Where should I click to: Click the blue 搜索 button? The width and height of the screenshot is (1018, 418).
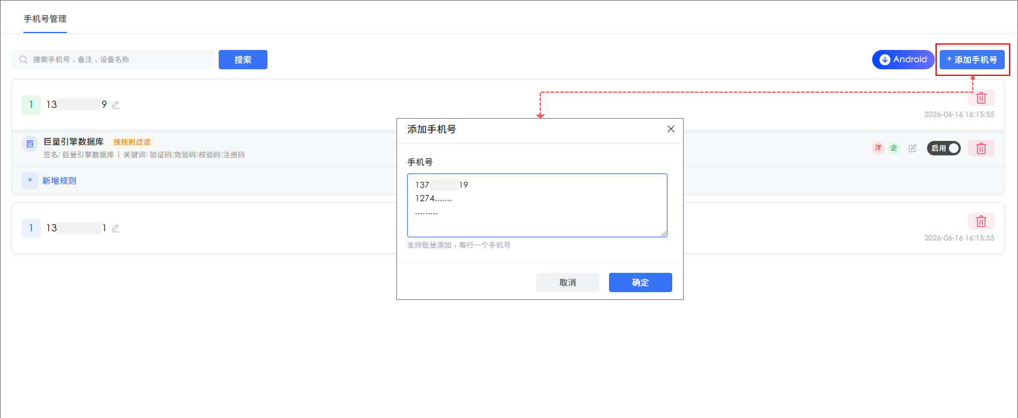tap(243, 60)
